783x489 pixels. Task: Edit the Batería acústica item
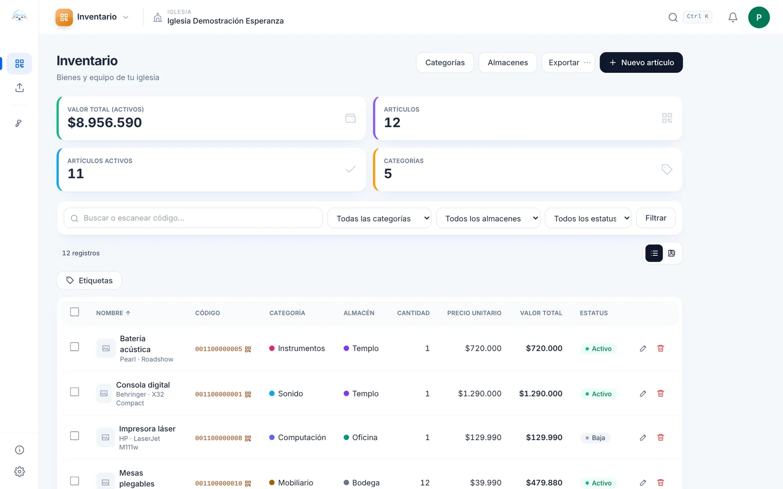[643, 349]
